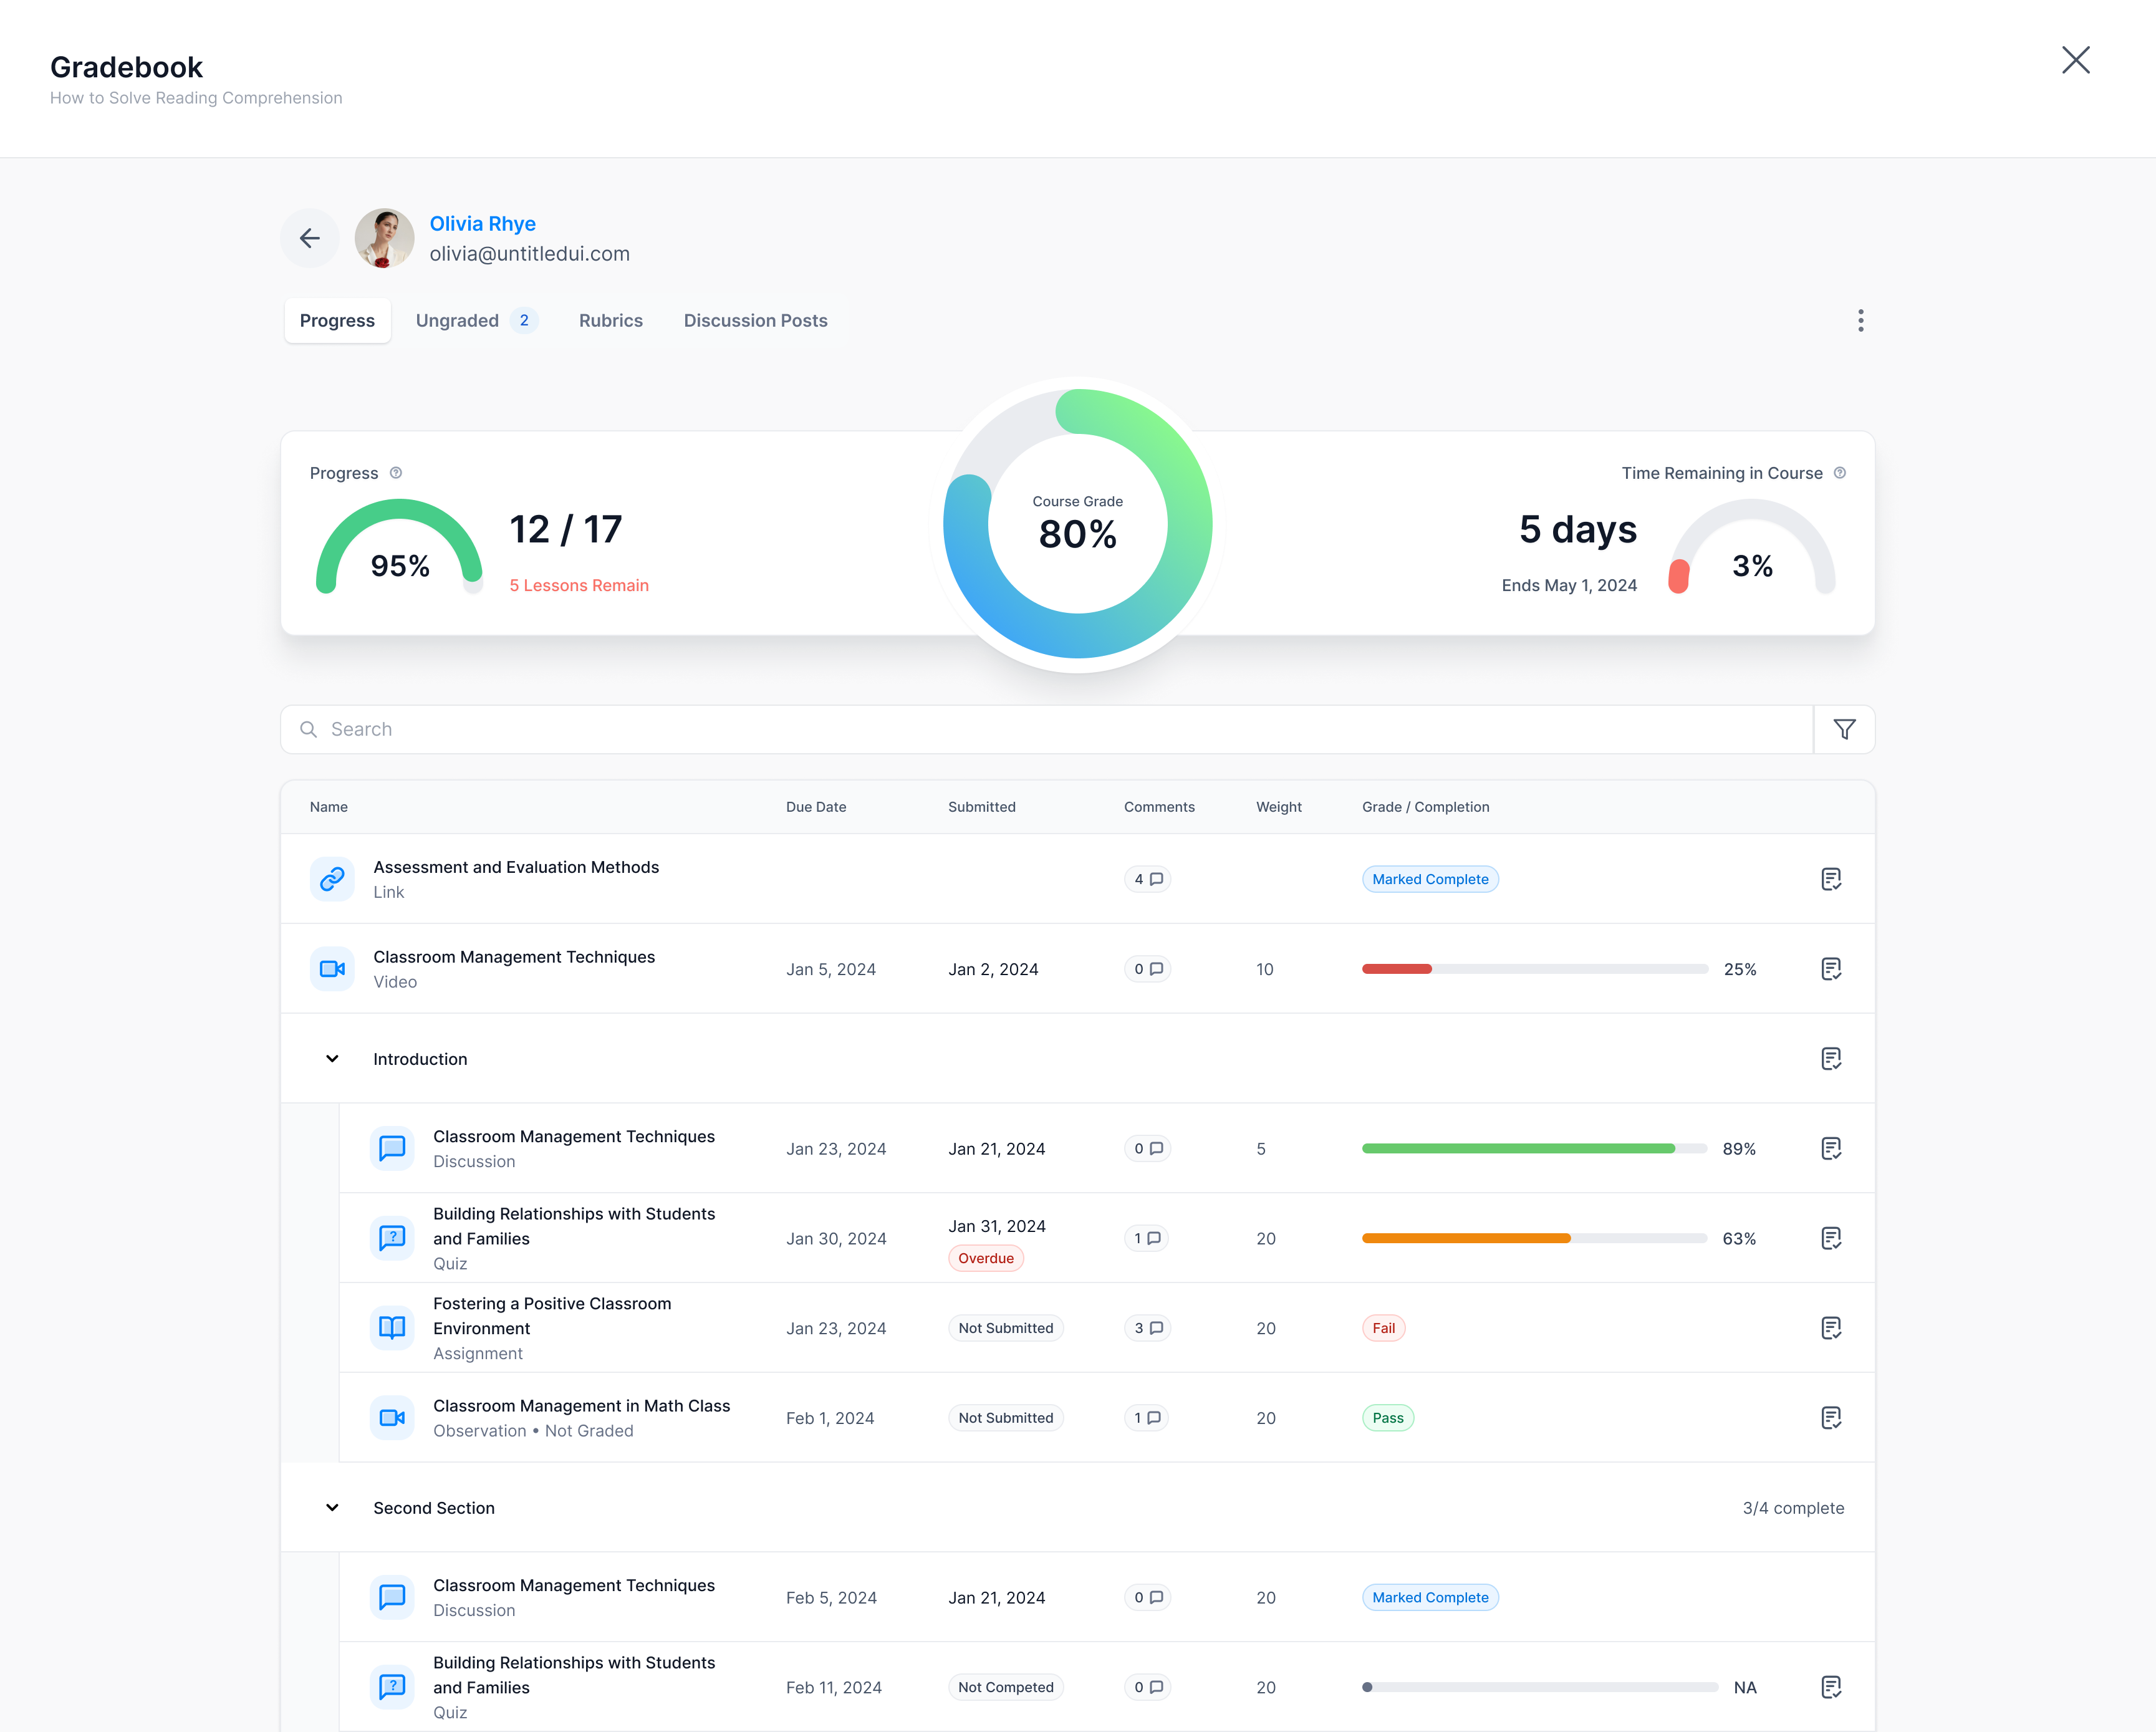Click the 3/4 complete label

(x=1793, y=1508)
